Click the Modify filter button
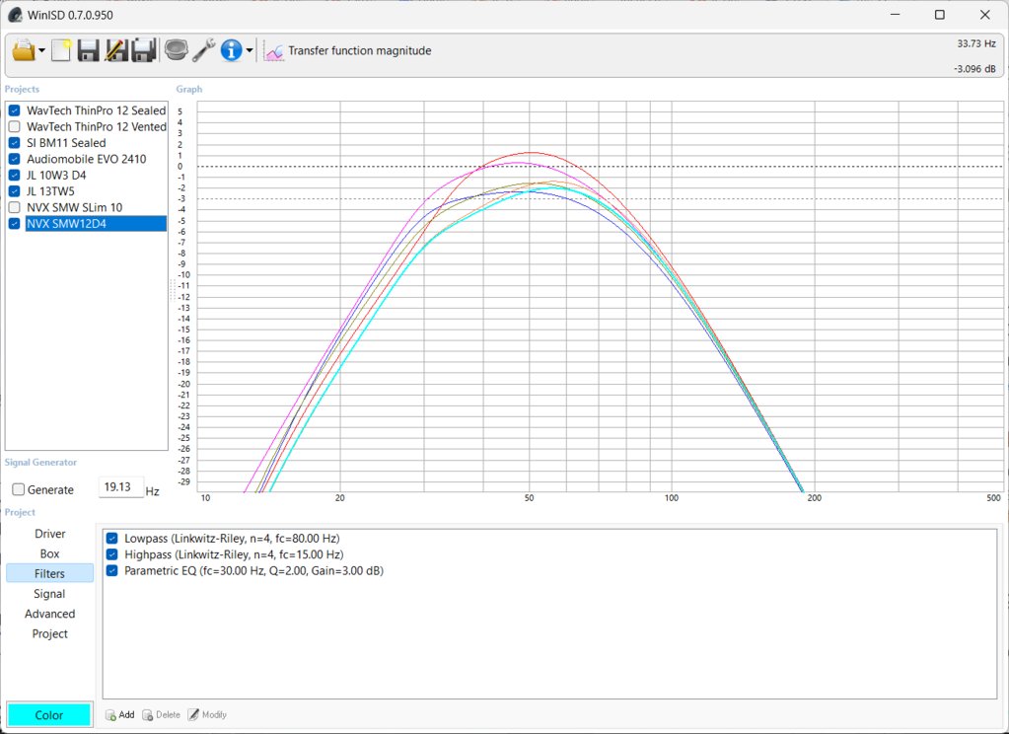This screenshot has width=1009, height=734. click(x=207, y=714)
